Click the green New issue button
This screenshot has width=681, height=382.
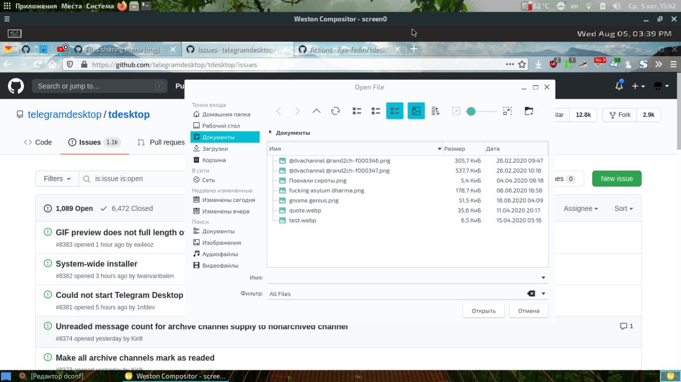[x=617, y=179]
